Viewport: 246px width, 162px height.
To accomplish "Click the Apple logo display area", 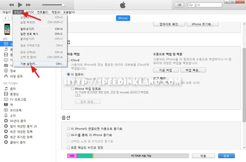I will [x=123, y=5].
